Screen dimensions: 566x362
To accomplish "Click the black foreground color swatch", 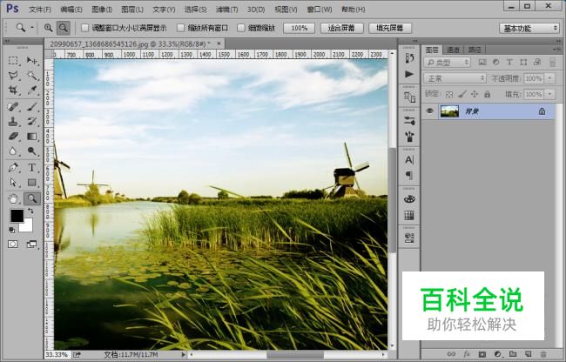I will pos(17,216).
